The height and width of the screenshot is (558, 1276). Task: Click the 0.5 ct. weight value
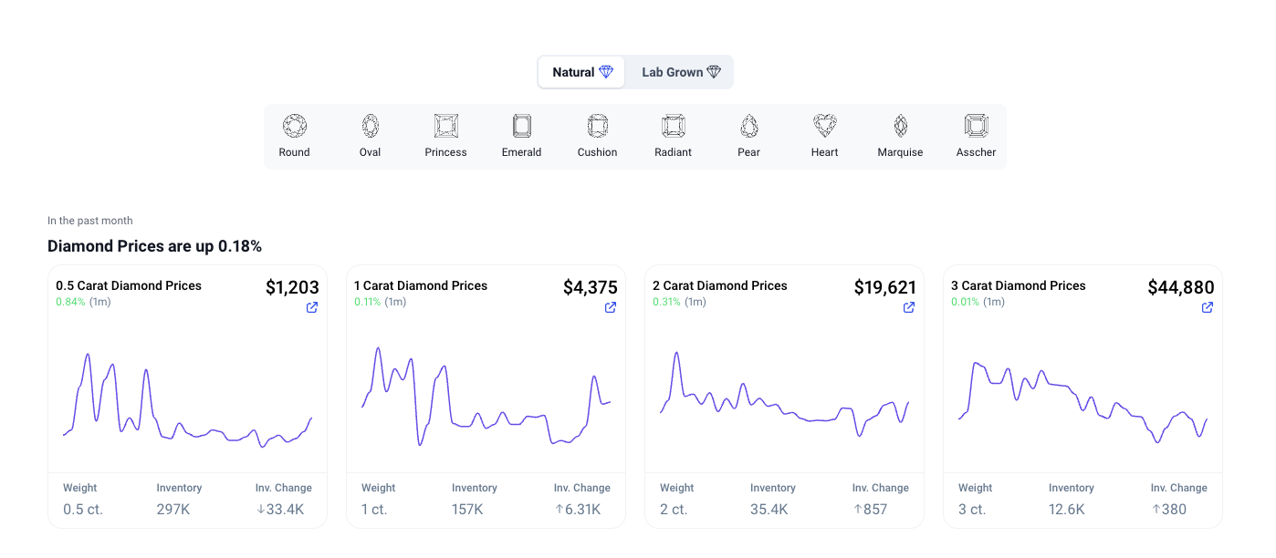(x=83, y=509)
